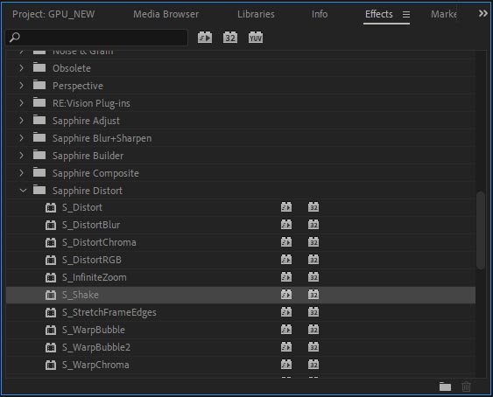Screen dimensions: 493x397
Task: Click S_Shake accelerated effect badge
Action: 286,295
